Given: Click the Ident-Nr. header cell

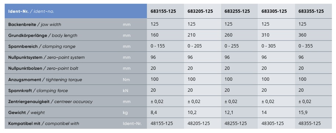Looking at the screenshot, I should click(76, 11).
